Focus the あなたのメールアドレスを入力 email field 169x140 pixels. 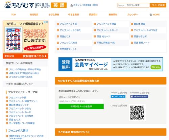tap(81, 101)
